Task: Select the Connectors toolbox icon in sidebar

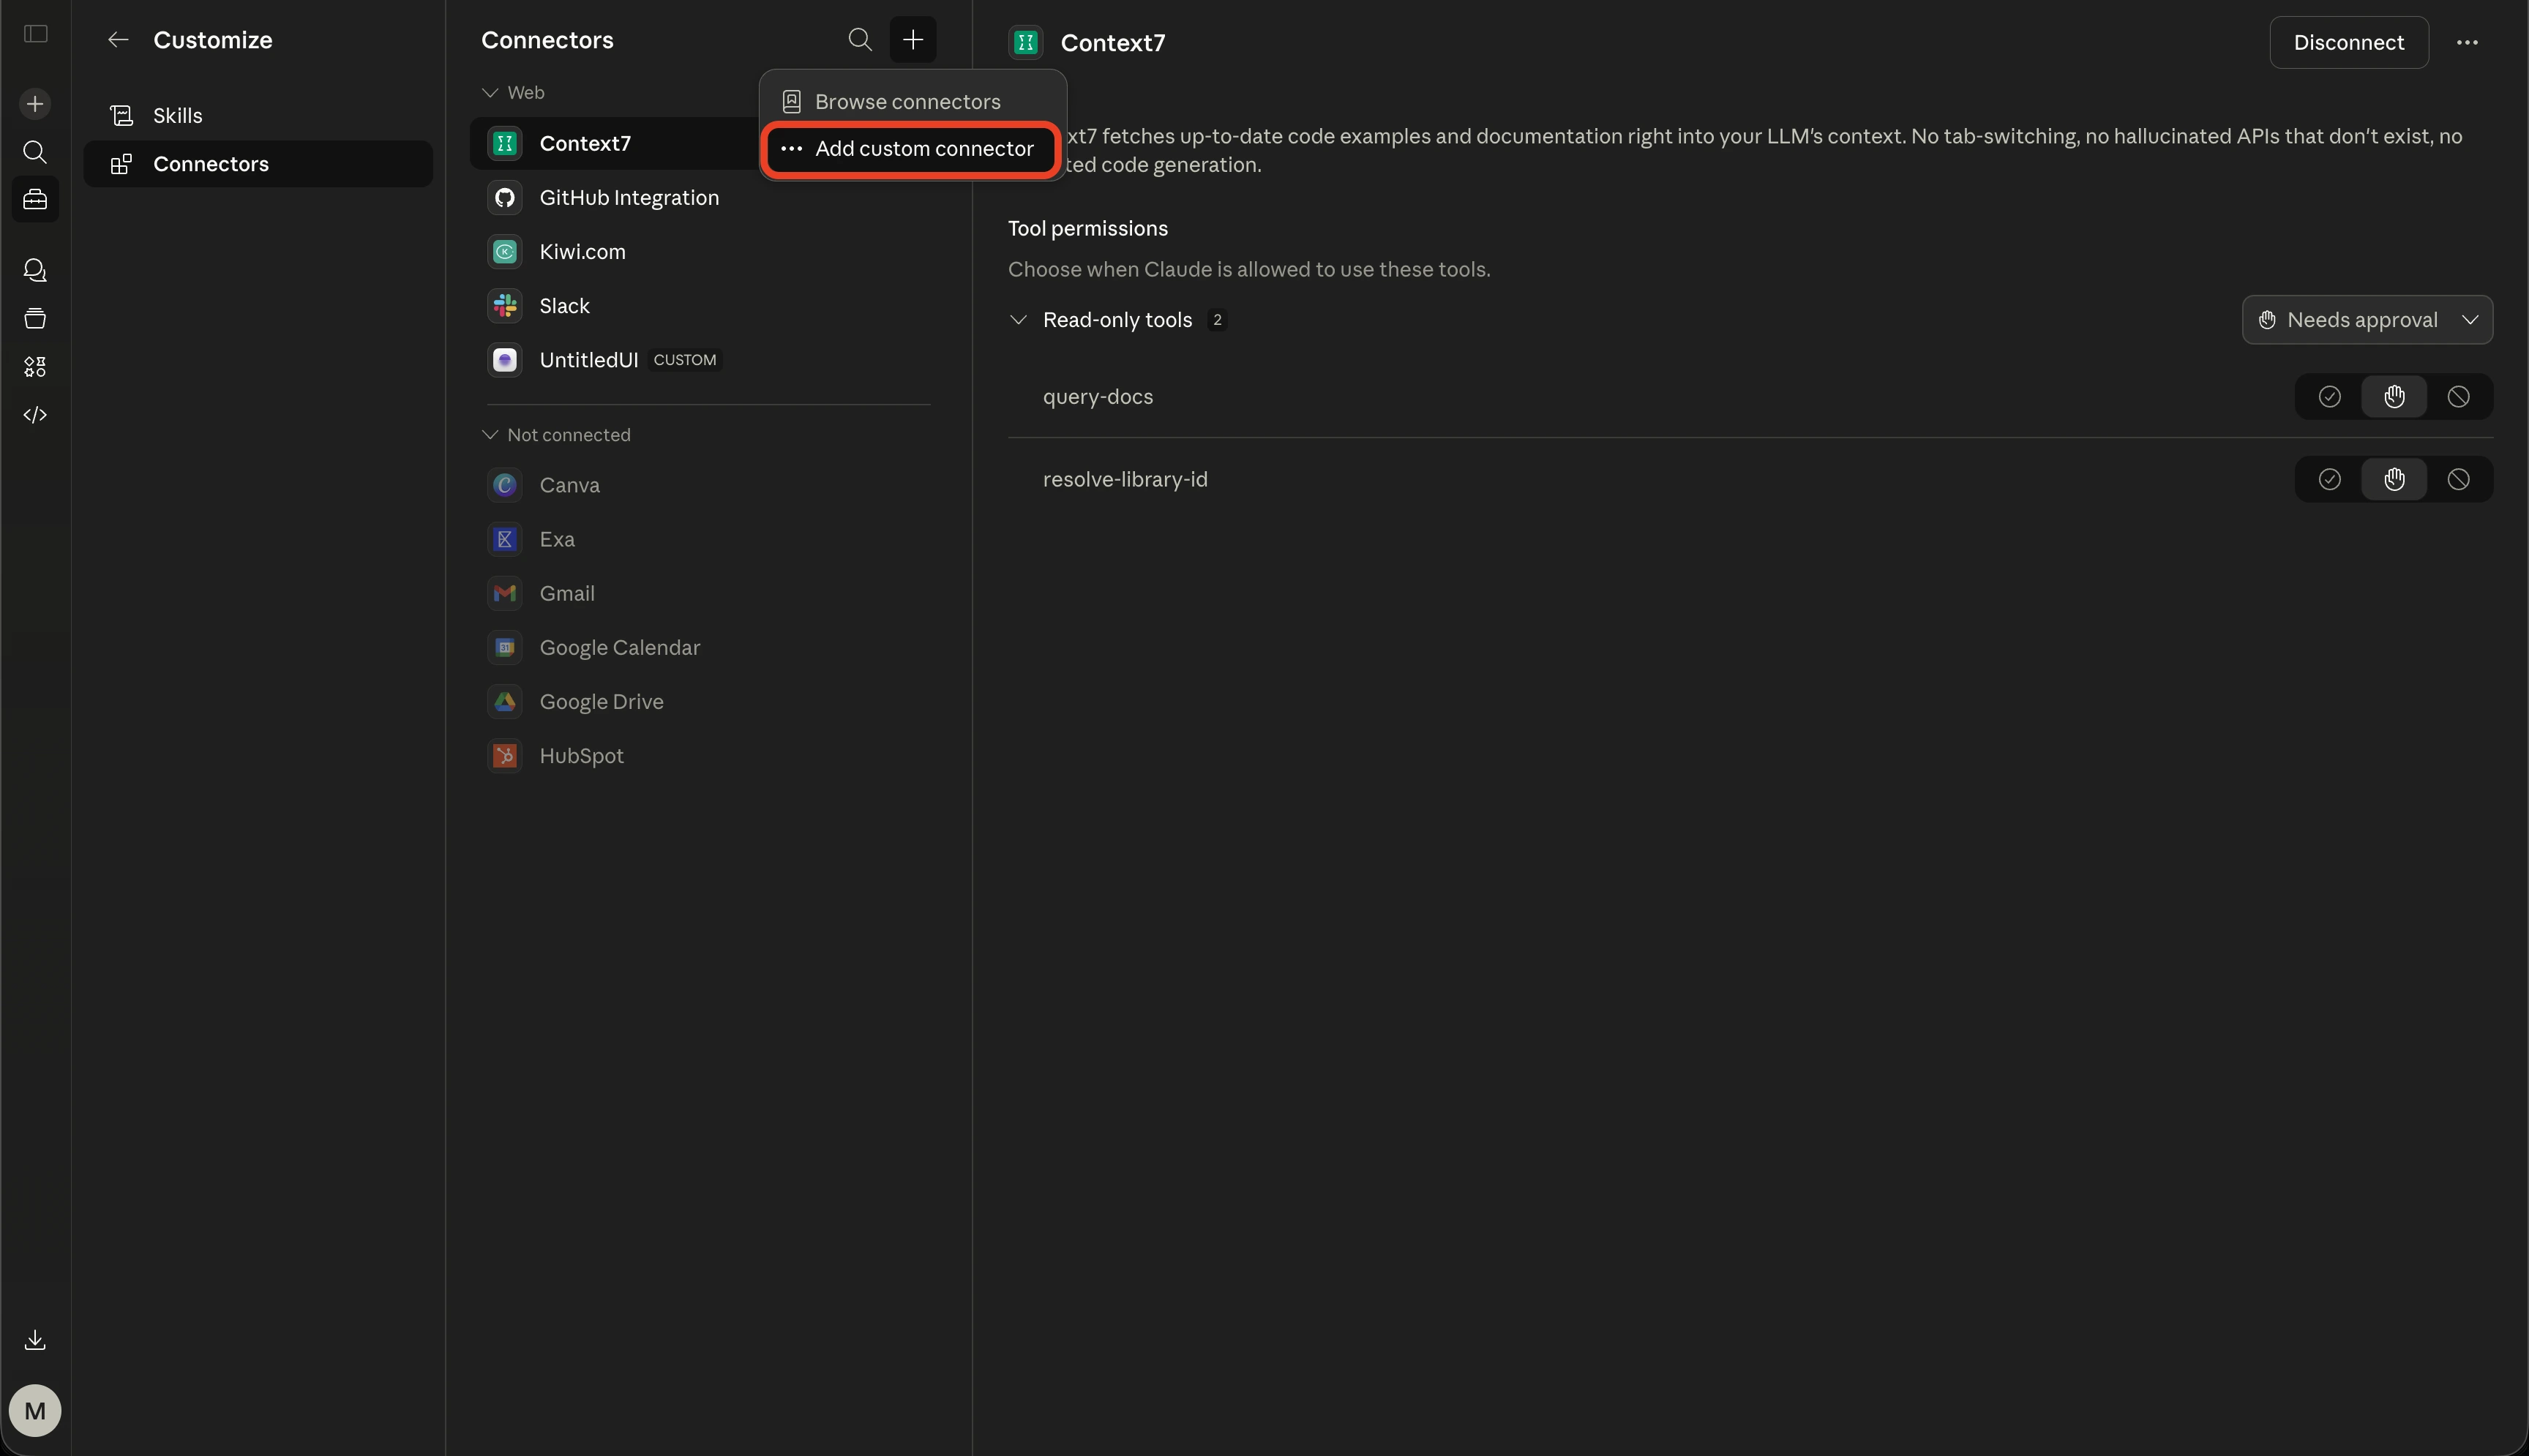Action: (35, 199)
